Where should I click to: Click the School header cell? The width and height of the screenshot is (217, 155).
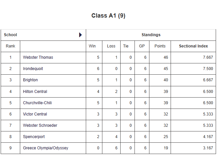pyautogui.click(x=11, y=35)
